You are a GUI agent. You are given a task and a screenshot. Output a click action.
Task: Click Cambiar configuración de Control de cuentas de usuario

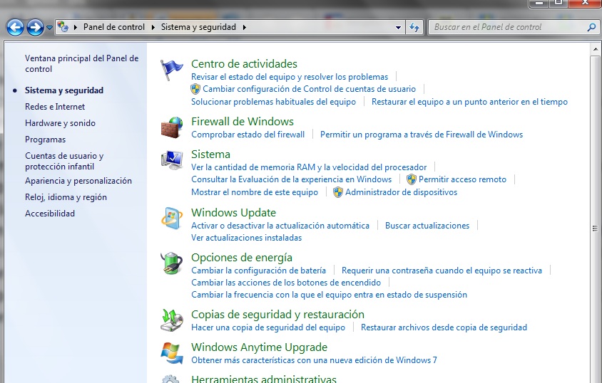click(309, 89)
